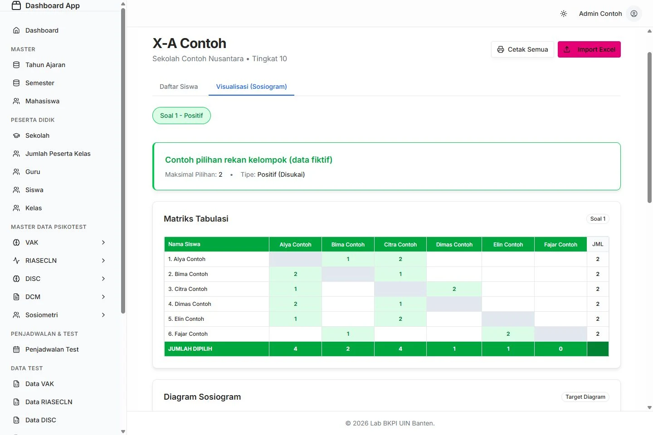The width and height of the screenshot is (653, 435).
Task: Click the Data VAK file icon
Action: coord(16,384)
